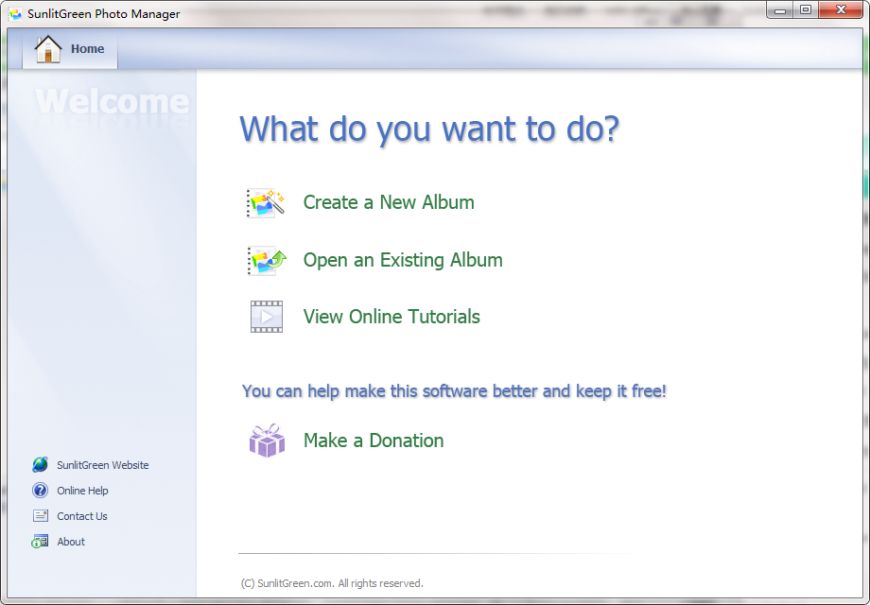Click the app icon in title bar
The height and width of the screenshot is (605, 870).
[15, 14]
